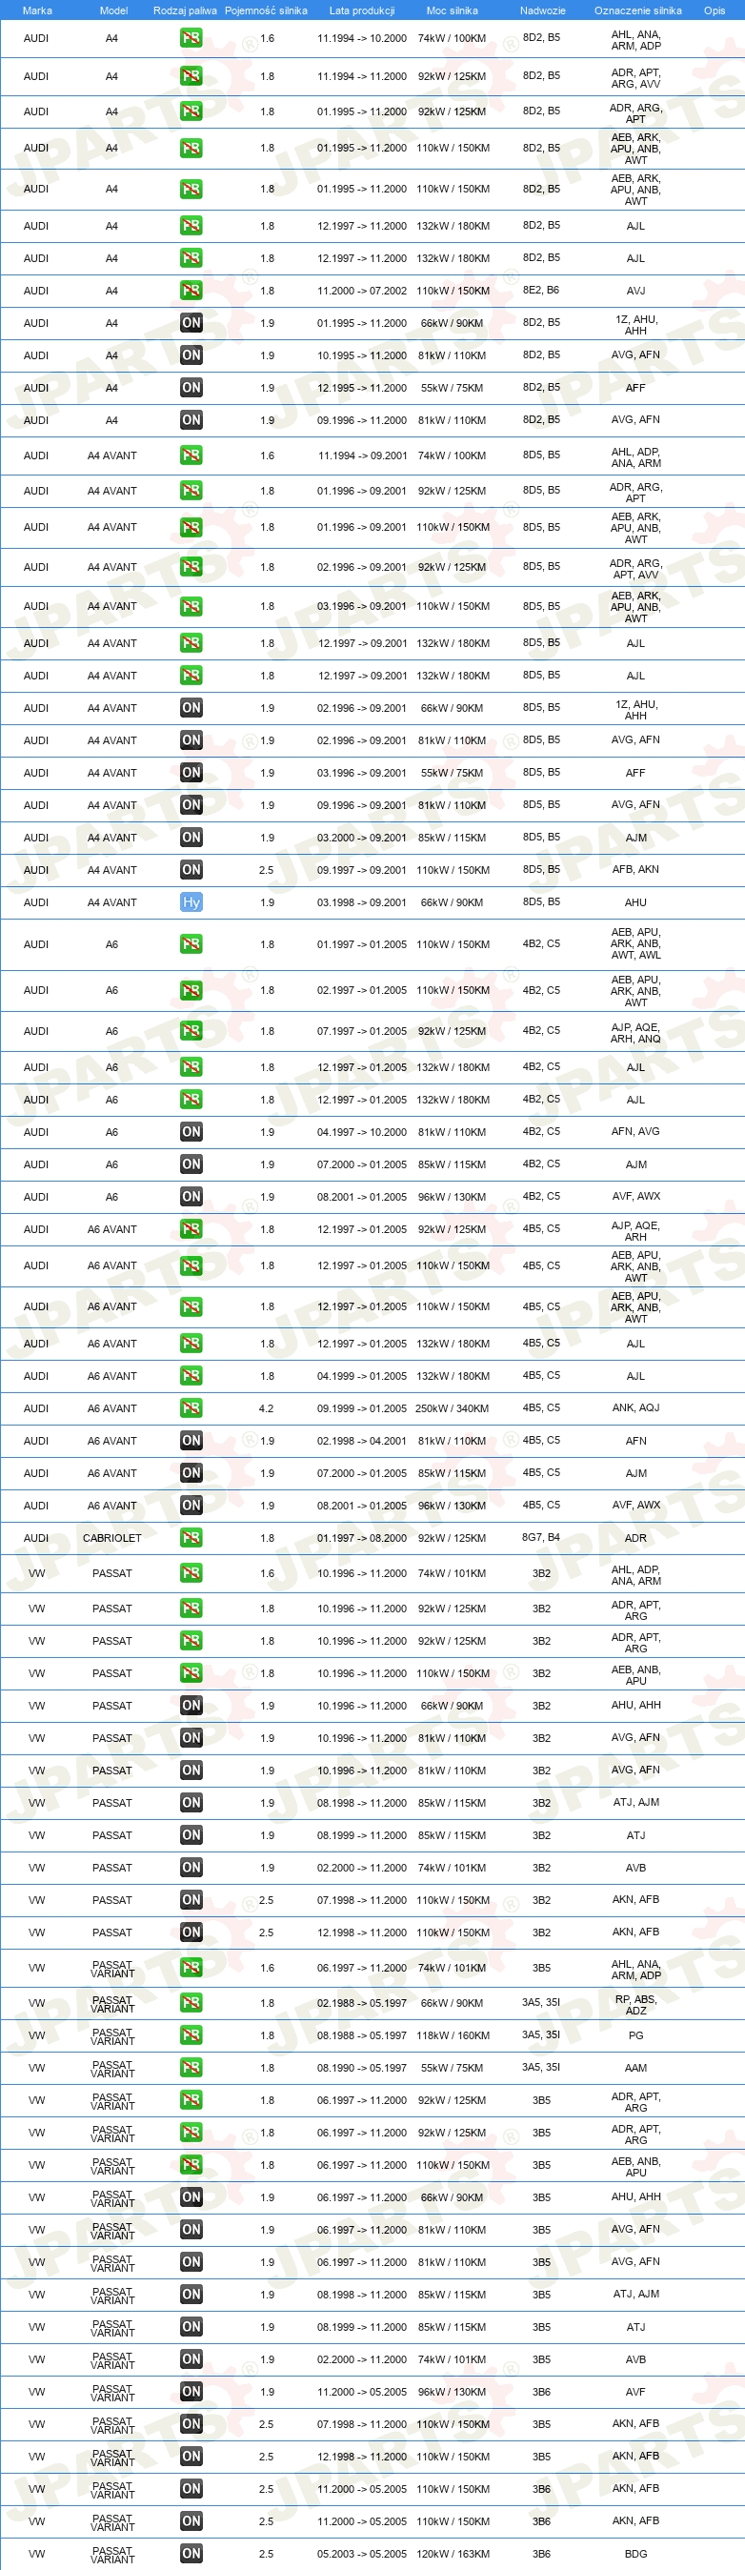Click petrol icon in Passat Variant AAM 55kW row
The image size is (745, 2570).
click(191, 2068)
